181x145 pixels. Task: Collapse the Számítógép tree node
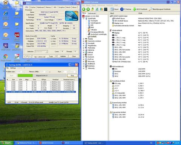click(83, 19)
